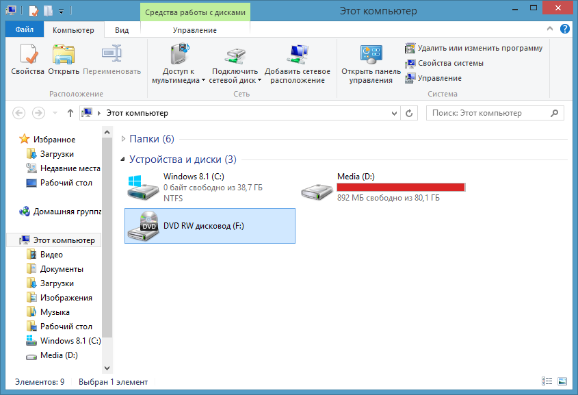Screen dimensions: 578x395
Task: Select Этот компьютер in the navigation pane
Action: click(x=54, y=240)
